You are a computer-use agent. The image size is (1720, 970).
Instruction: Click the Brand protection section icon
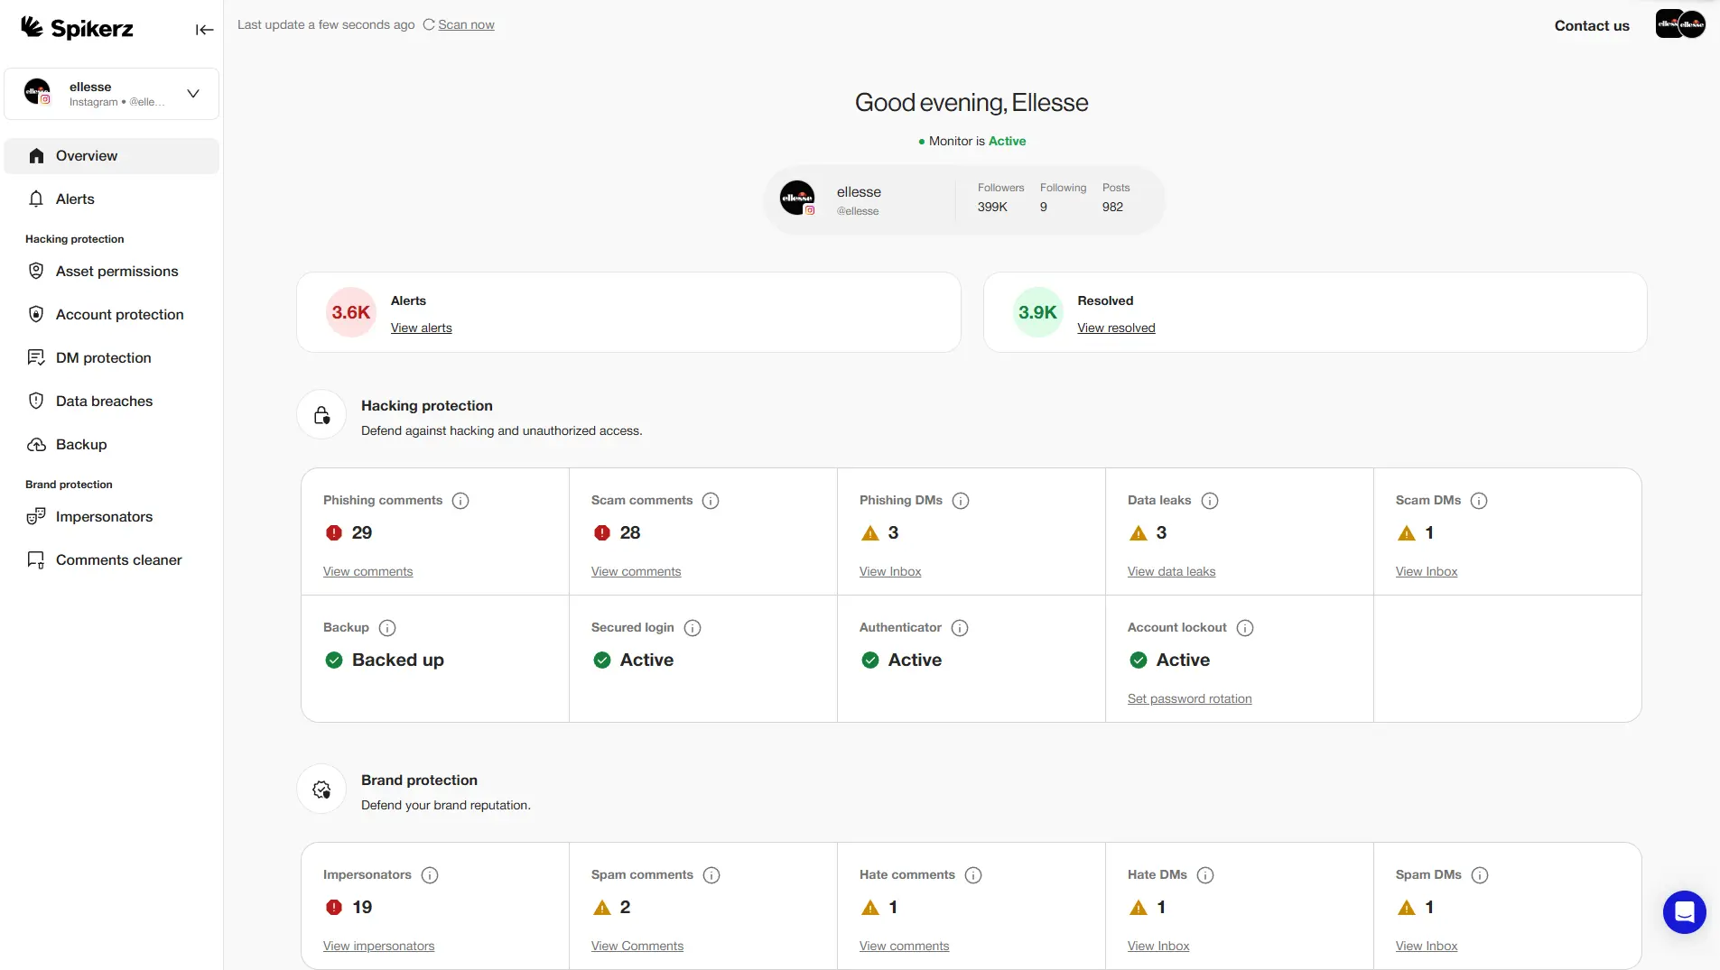321,790
